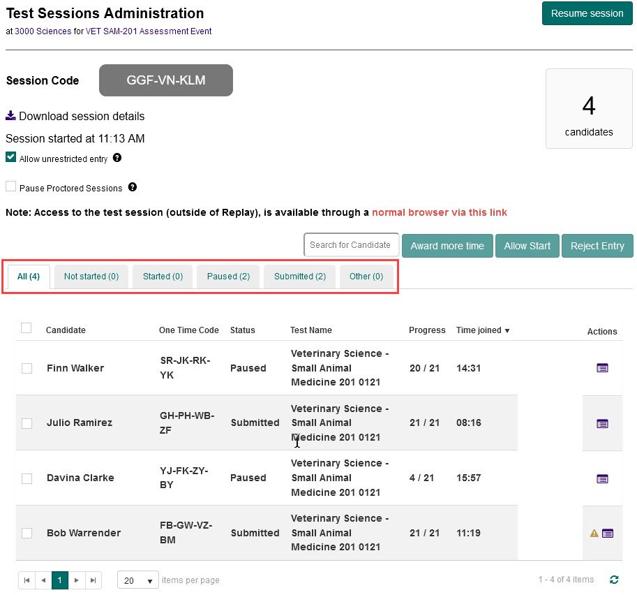Viewport: 637px width, 595px height.
Task: Click the code YJ-FK-ZY-BY
Action: pos(184,478)
